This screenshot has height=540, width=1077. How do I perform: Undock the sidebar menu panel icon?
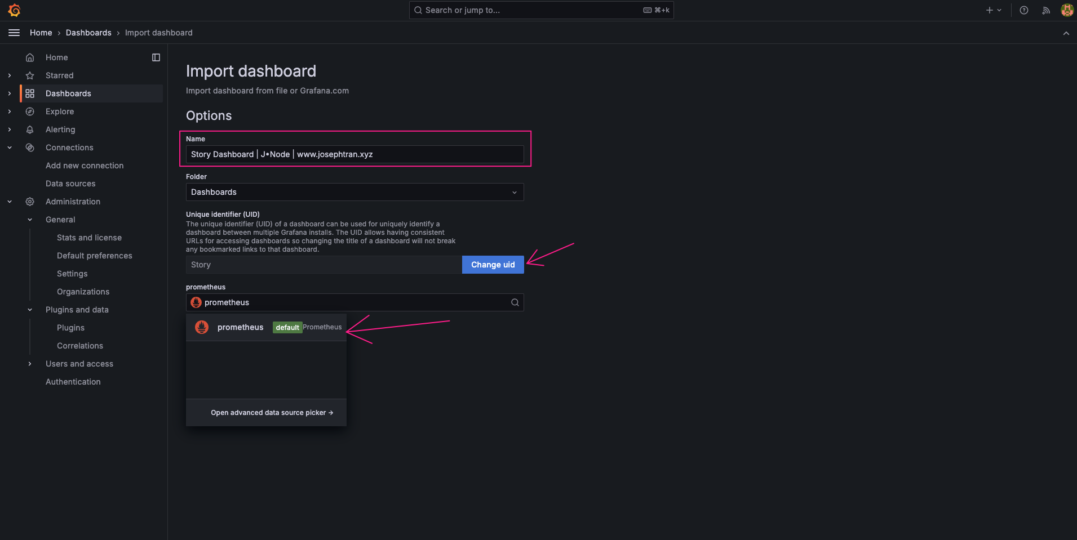click(x=156, y=57)
